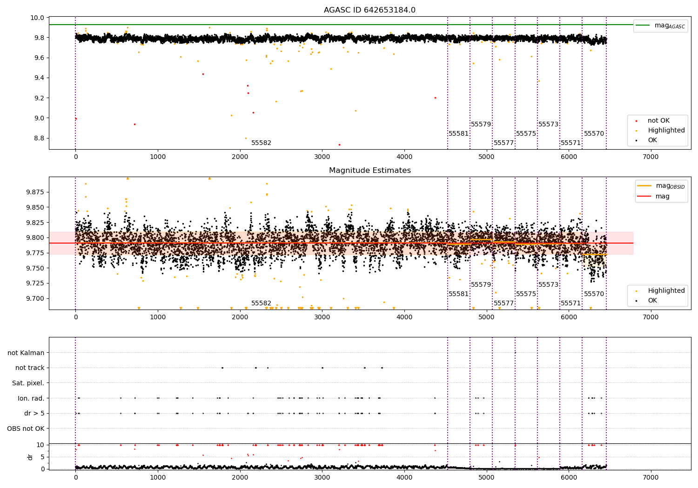The image size is (698, 488).
Task: Click obsid label 55579 in the AGASC plot
Action: (x=481, y=125)
